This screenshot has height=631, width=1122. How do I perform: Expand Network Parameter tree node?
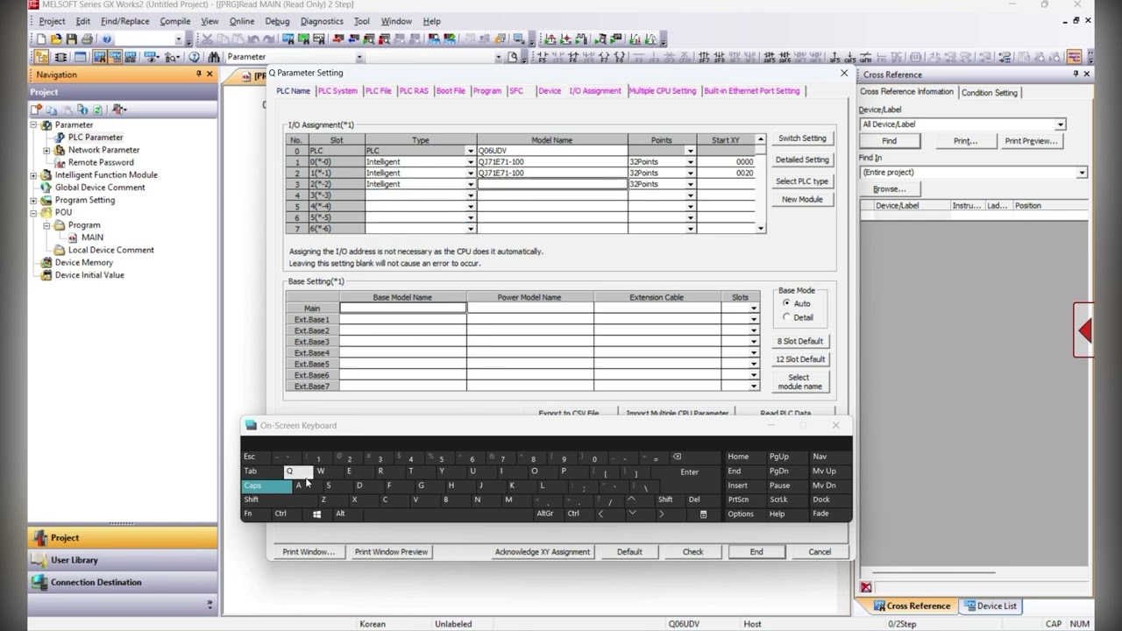click(x=46, y=150)
